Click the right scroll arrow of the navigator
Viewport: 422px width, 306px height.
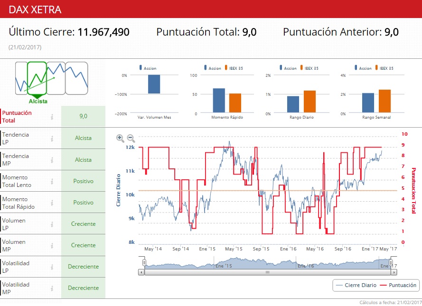[x=394, y=272]
